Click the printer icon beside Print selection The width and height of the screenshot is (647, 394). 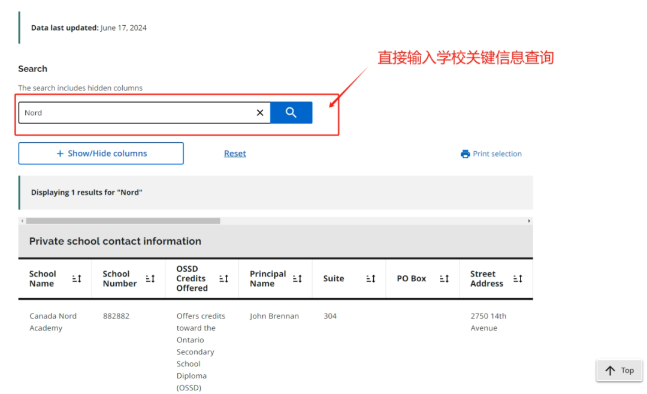465,154
